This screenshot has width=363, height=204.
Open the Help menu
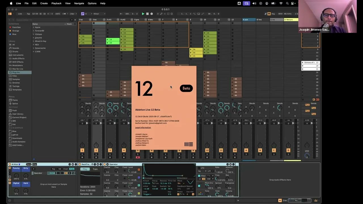click(x=103, y=3)
